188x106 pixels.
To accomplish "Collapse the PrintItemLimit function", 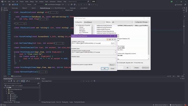I will [x=14, y=52].
